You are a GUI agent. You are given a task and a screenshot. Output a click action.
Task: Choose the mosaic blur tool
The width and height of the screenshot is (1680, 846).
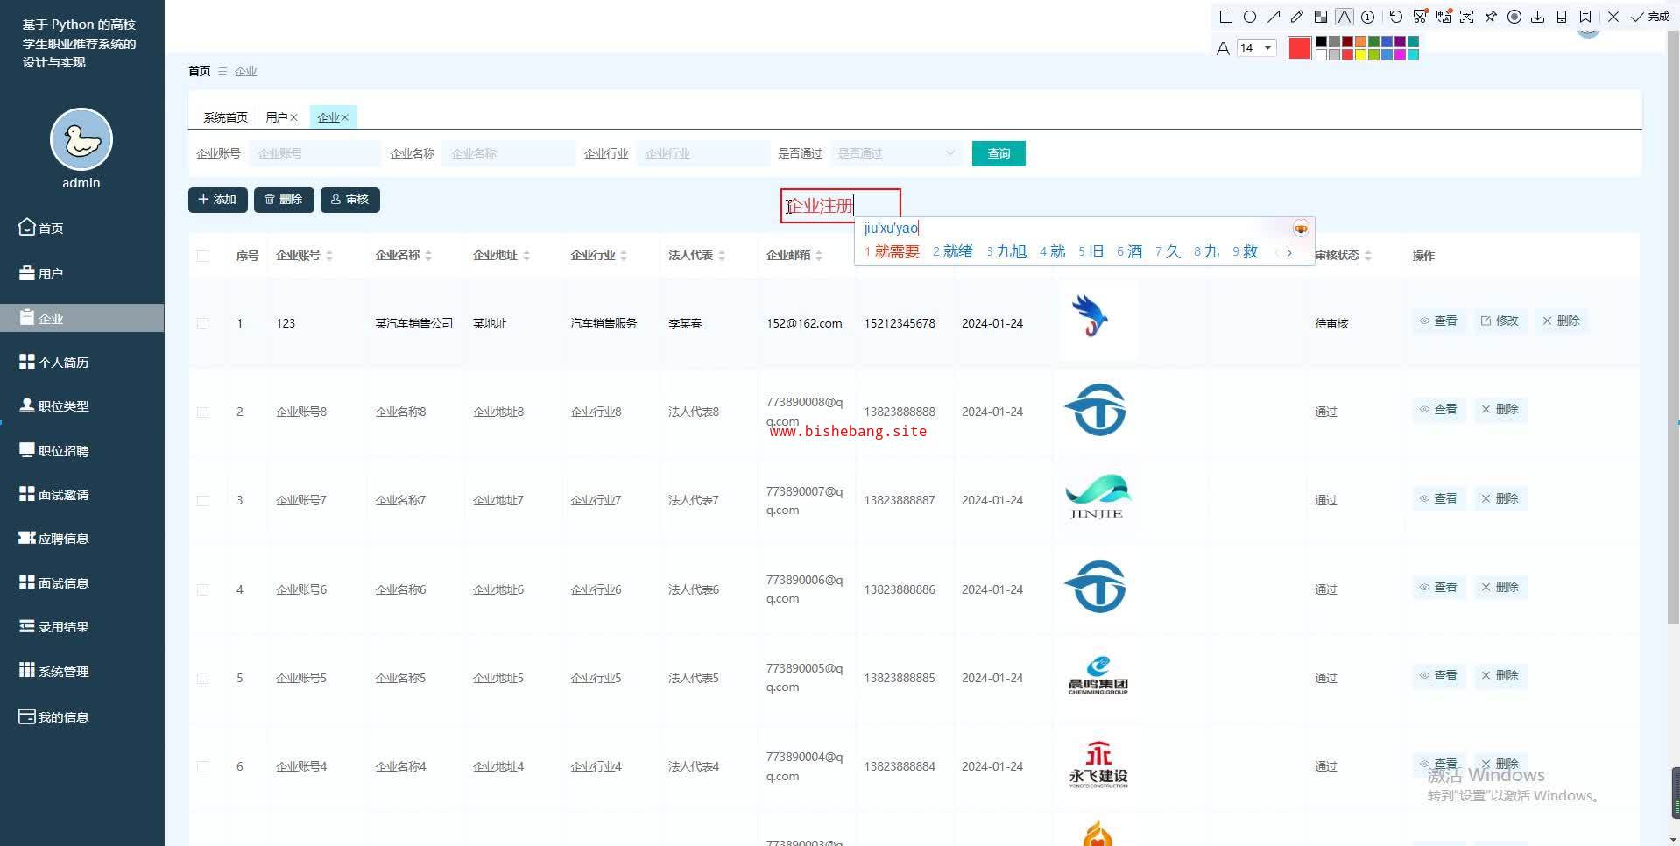coord(1321,17)
